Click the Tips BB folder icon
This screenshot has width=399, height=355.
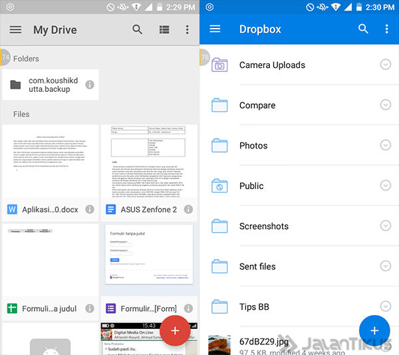[219, 306]
